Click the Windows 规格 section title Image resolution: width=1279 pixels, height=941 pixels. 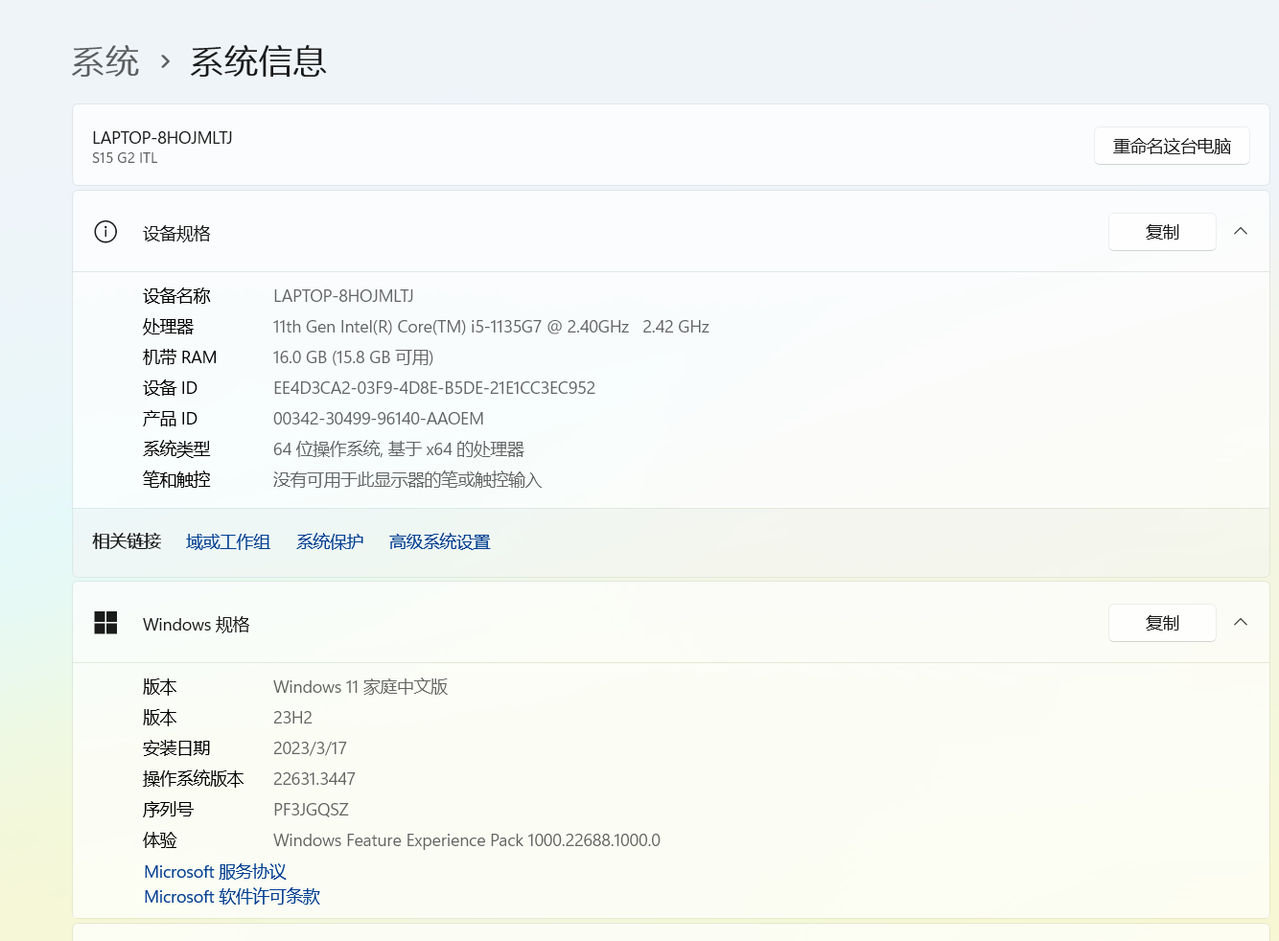coord(197,625)
